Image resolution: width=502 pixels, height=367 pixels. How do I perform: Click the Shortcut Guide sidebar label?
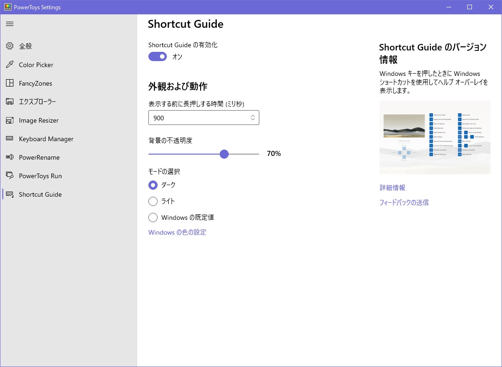40,194
